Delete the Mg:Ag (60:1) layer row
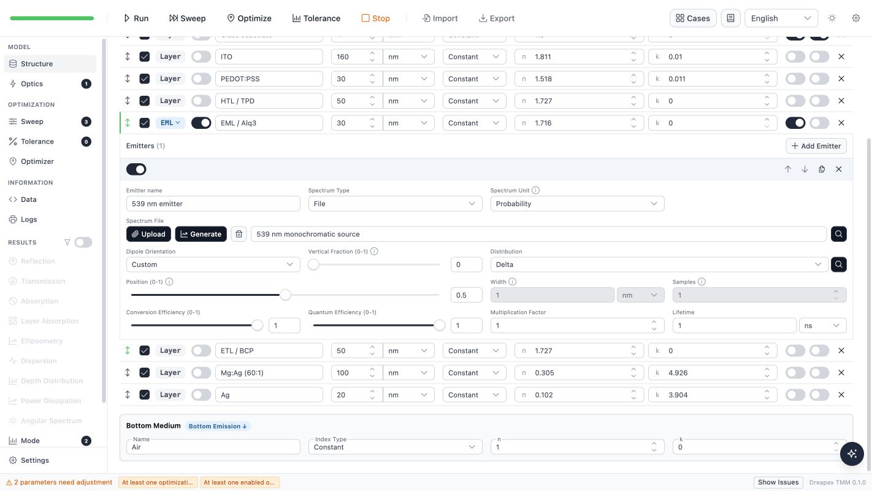Viewport: 872px width, 491px height. pyautogui.click(x=841, y=373)
